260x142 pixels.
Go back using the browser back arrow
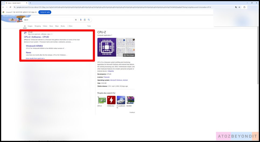[x=3, y=7]
